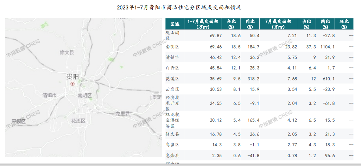Click the -61.8 July year-on-year value
The height and width of the screenshot is (166, 361).
point(329,103)
